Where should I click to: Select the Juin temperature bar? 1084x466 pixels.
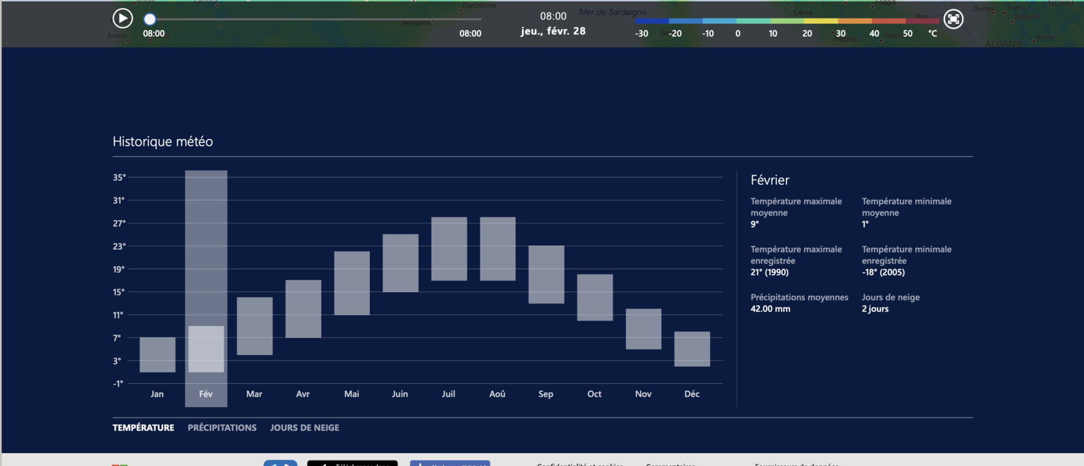pos(400,263)
